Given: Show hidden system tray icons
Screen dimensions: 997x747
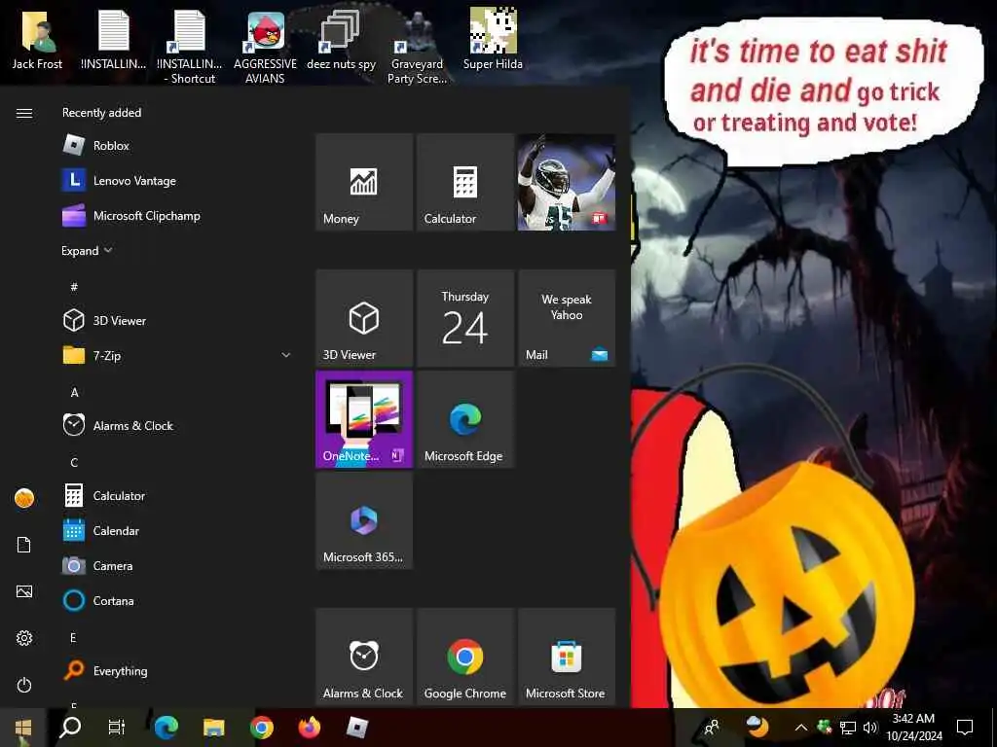Looking at the screenshot, I should click(x=801, y=728).
